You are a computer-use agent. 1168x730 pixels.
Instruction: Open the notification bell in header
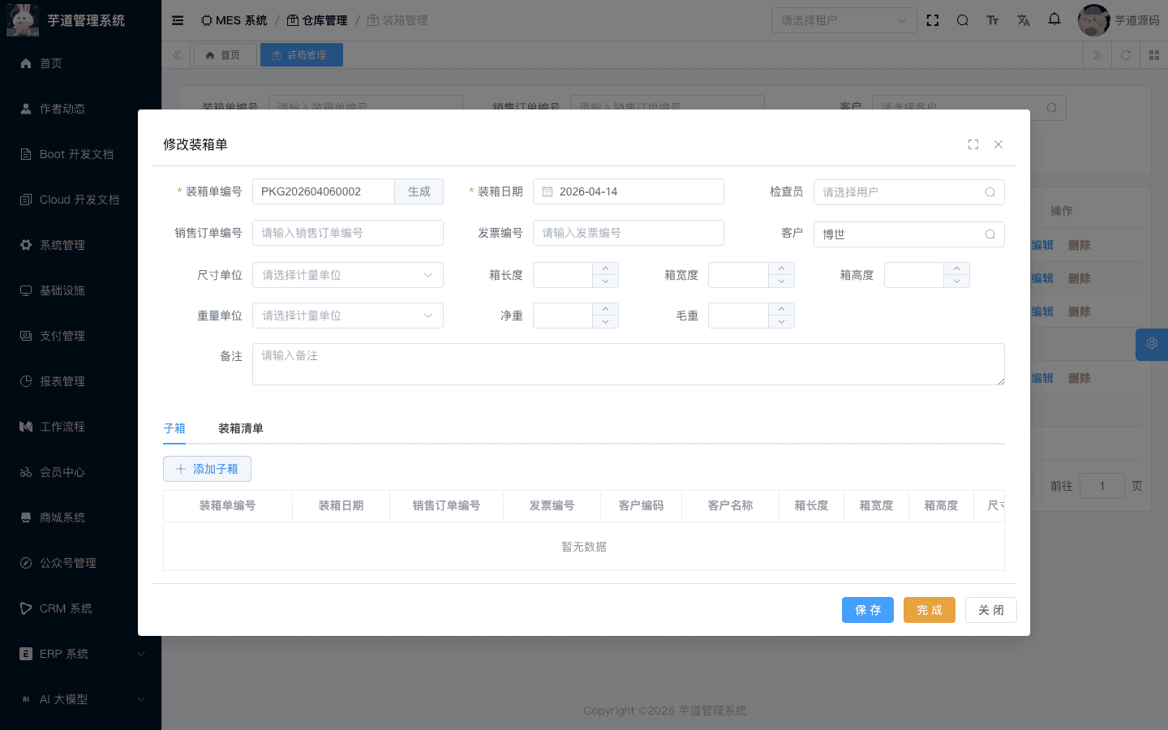point(1054,19)
